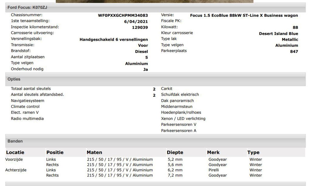Click the Positie column header
Viewport: 311px width, 186px height.
55,153
